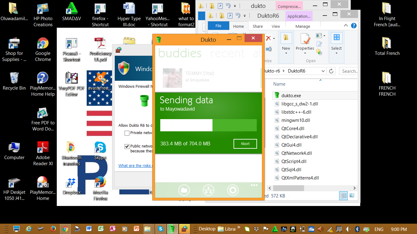Select the QtNetwork4.dll file
417x234 pixels.
[x=296, y=153]
